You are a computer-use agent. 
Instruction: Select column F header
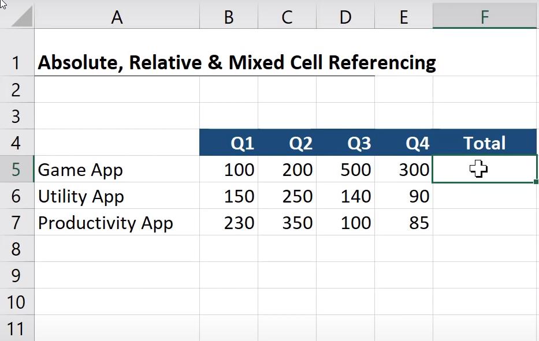(x=485, y=17)
